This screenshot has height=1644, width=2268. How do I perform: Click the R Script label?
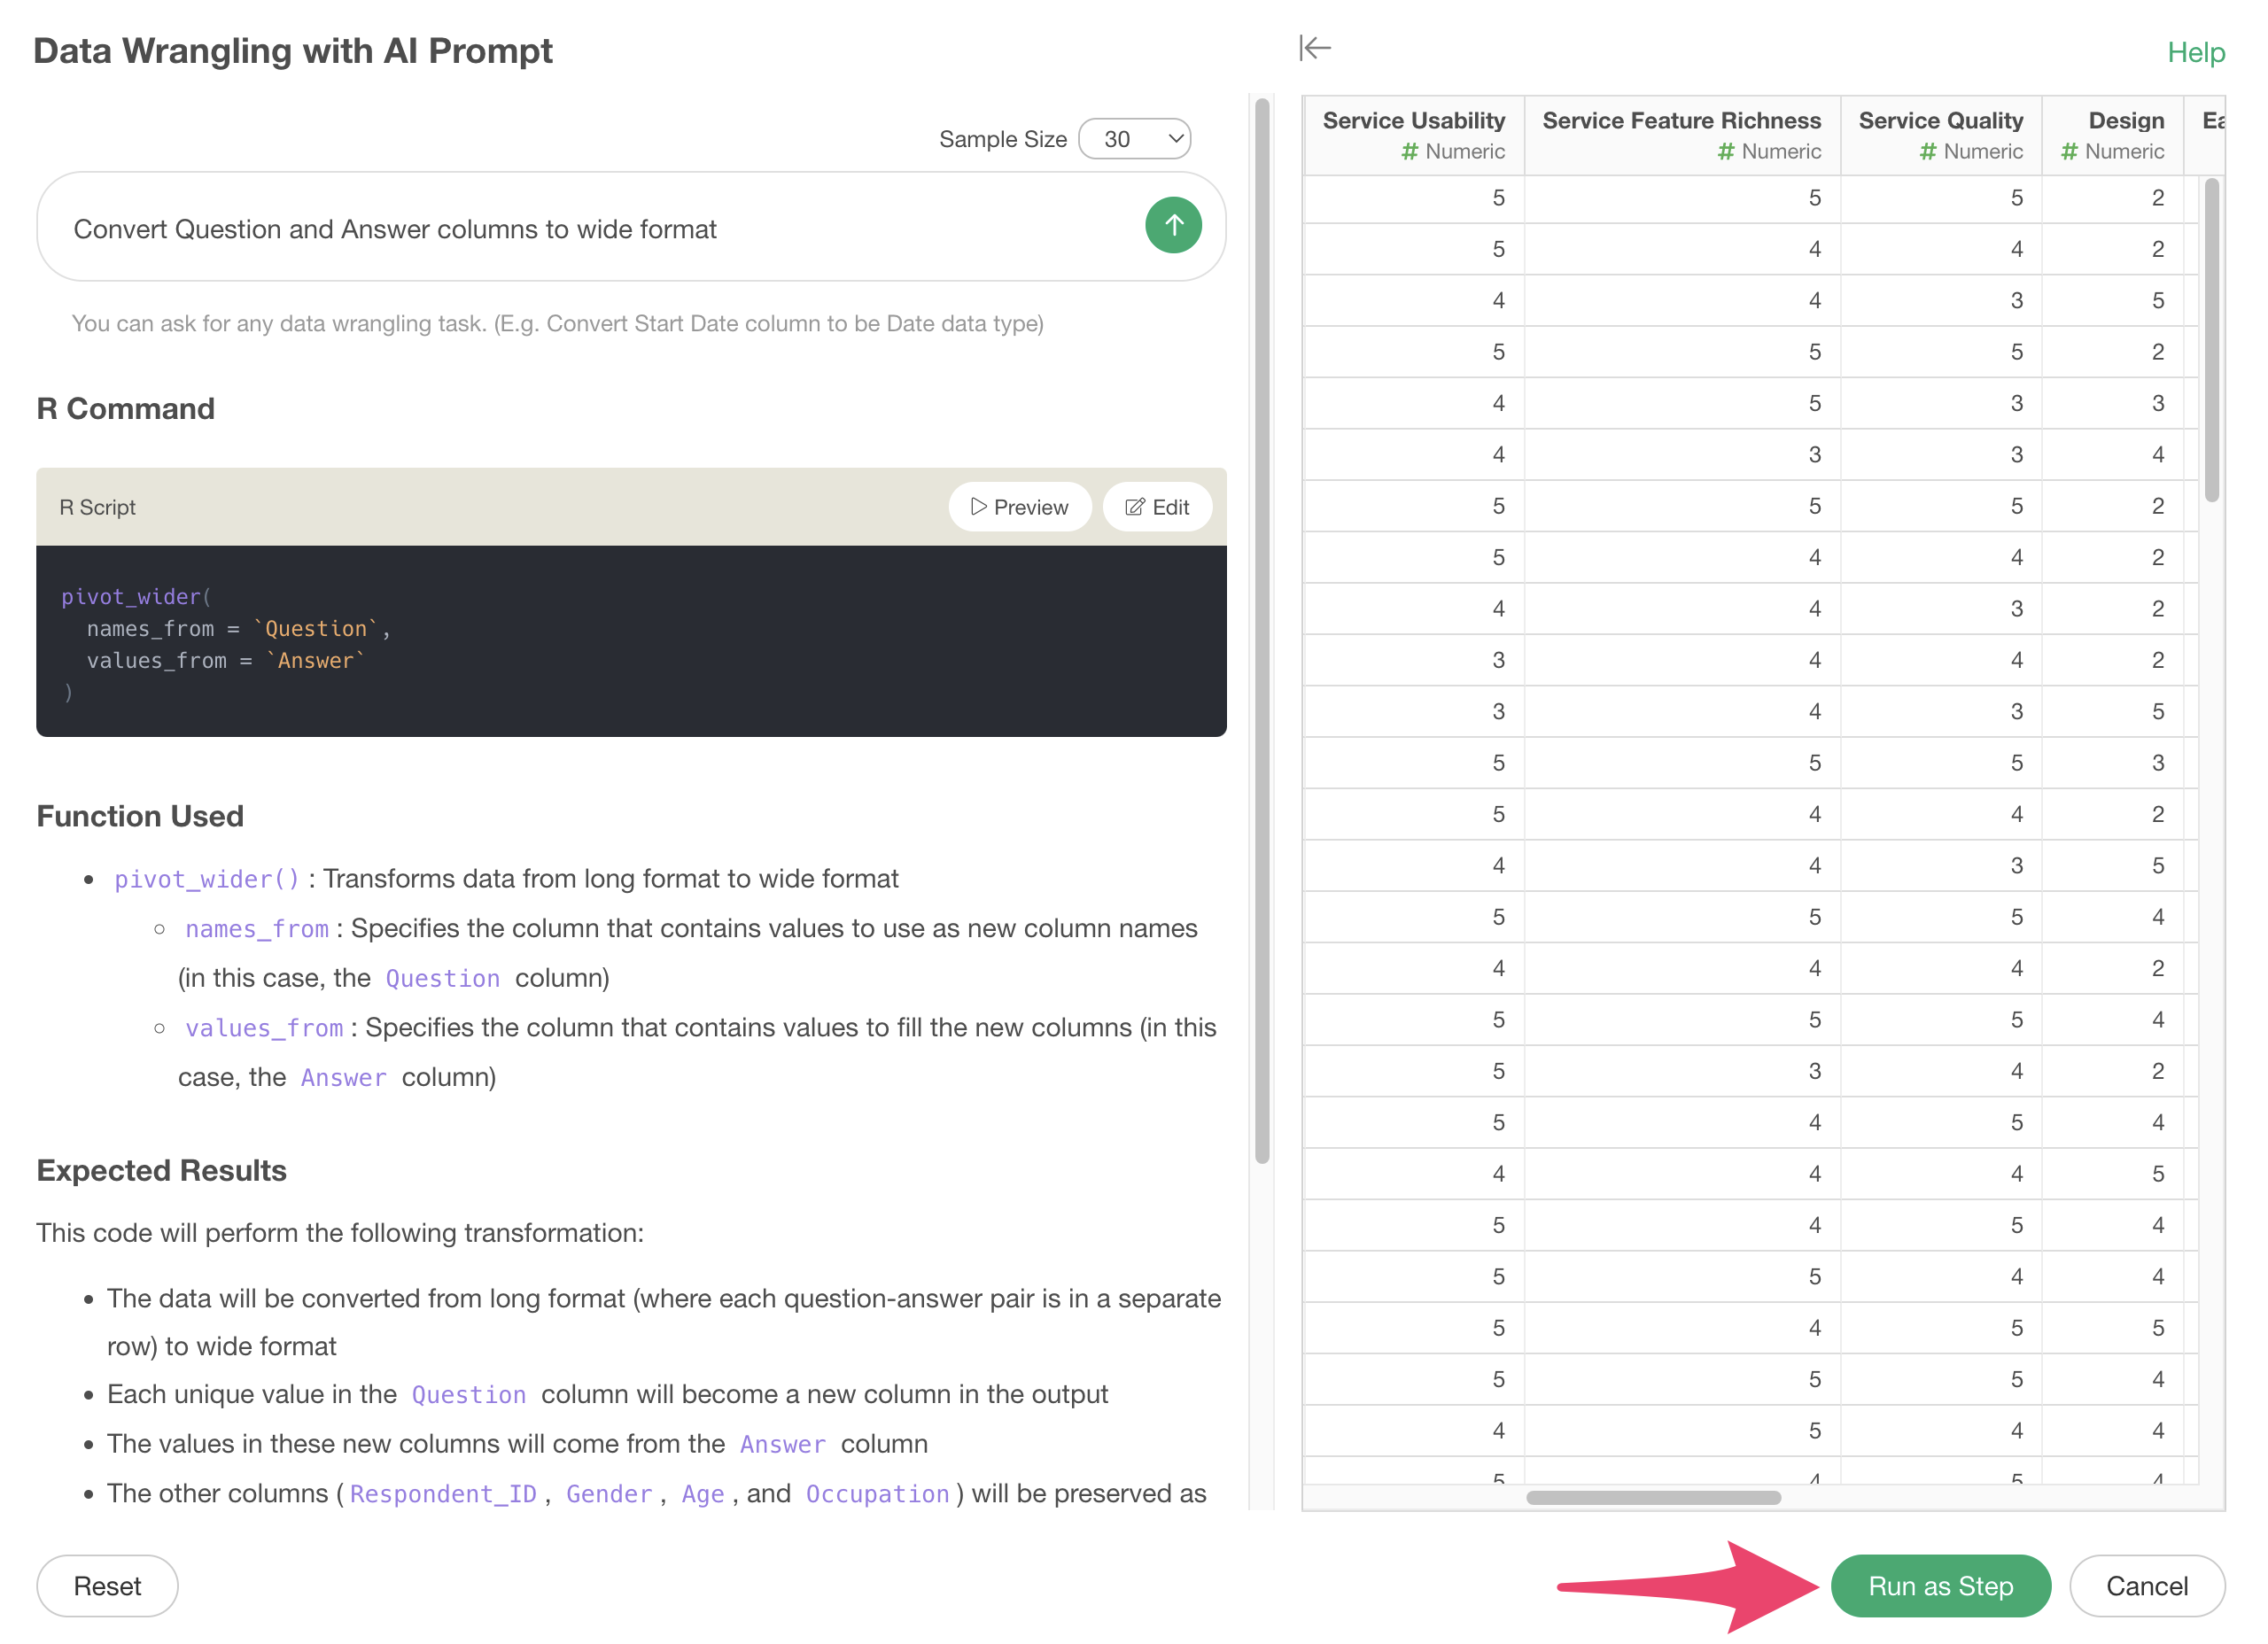tap(98, 507)
